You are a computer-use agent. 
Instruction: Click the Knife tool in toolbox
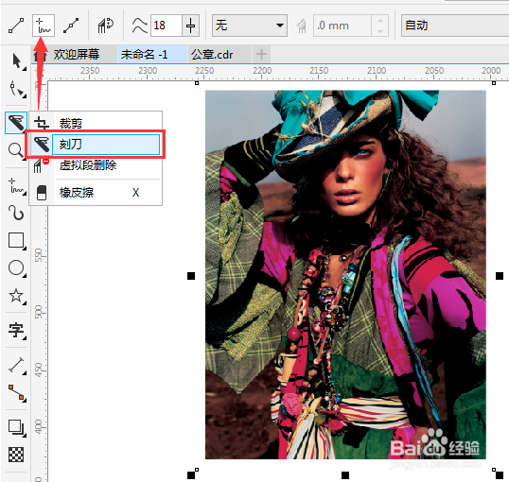pyautogui.click(x=15, y=123)
